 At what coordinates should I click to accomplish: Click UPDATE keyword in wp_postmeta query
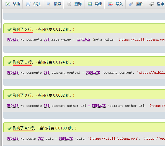pyautogui.click(x=13, y=39)
